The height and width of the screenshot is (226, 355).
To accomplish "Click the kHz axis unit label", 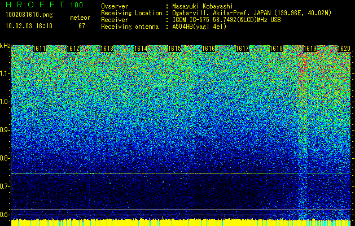I will [5, 46].
